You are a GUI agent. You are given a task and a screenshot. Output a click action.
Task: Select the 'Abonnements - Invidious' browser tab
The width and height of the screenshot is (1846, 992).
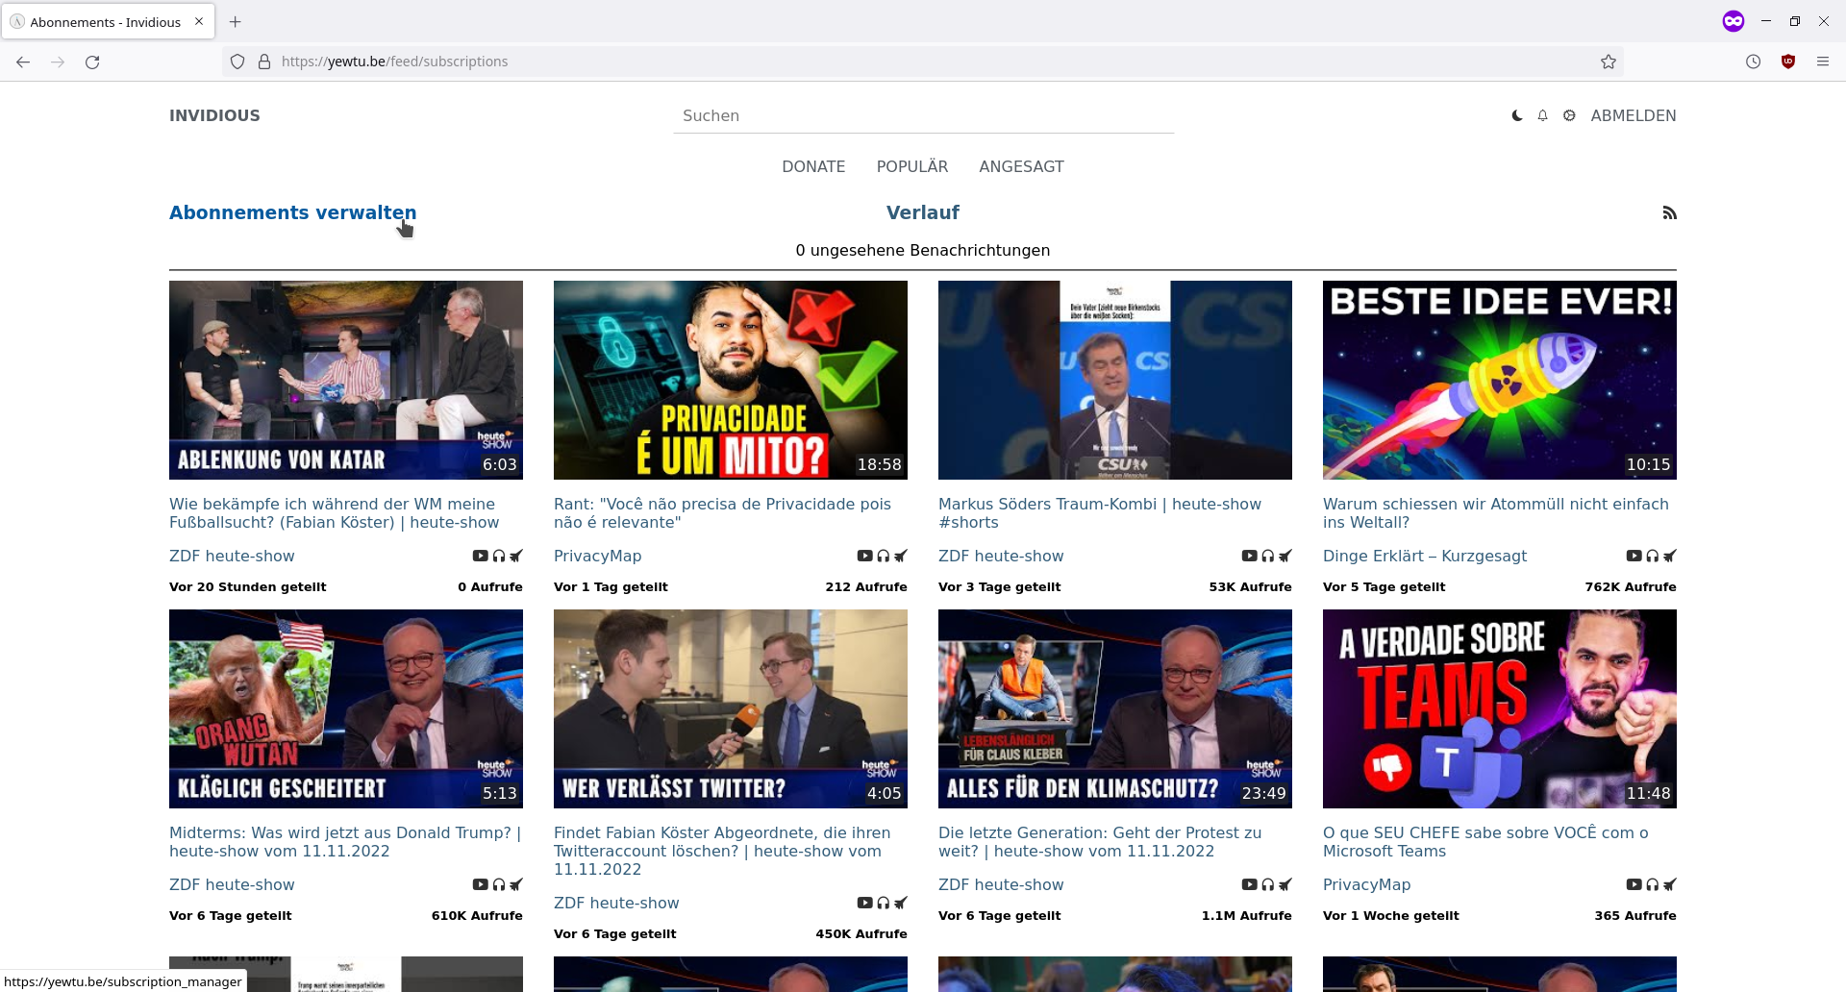[x=108, y=21]
